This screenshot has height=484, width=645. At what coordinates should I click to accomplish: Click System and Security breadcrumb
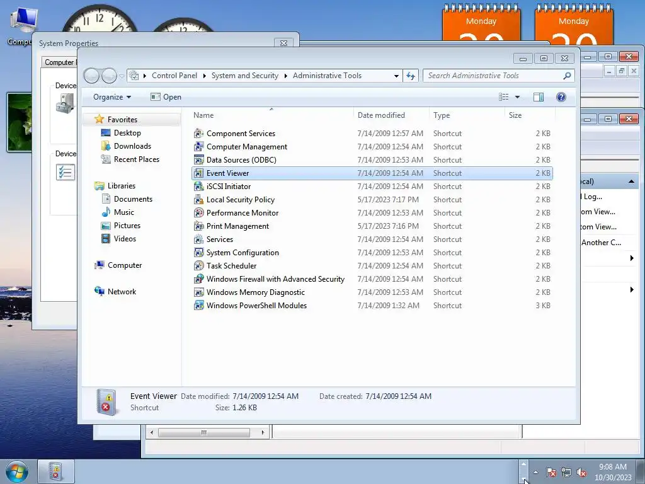[x=245, y=76]
